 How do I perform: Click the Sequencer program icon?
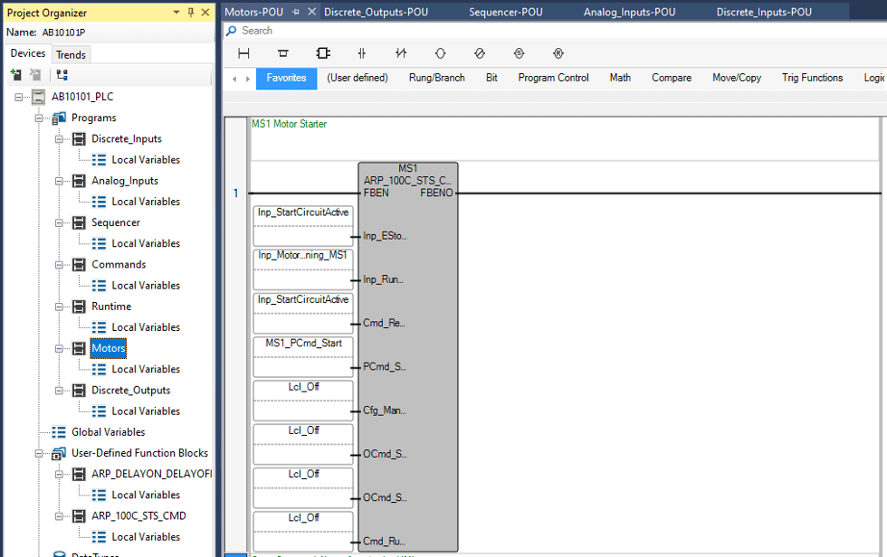click(x=80, y=222)
